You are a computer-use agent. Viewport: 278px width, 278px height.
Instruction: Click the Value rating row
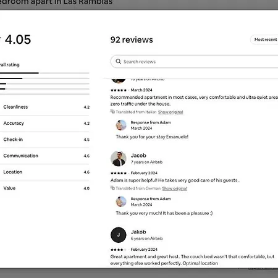tap(44, 188)
